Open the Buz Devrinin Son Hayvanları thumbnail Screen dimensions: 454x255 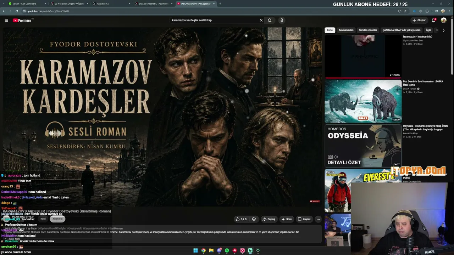(x=363, y=101)
